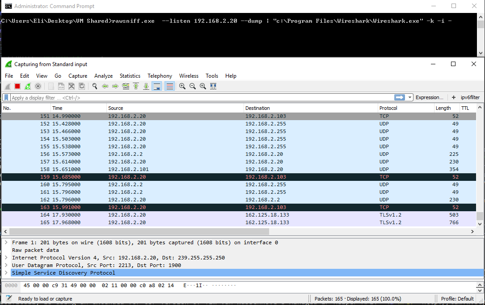Select packet 159 TCP row

(239, 177)
